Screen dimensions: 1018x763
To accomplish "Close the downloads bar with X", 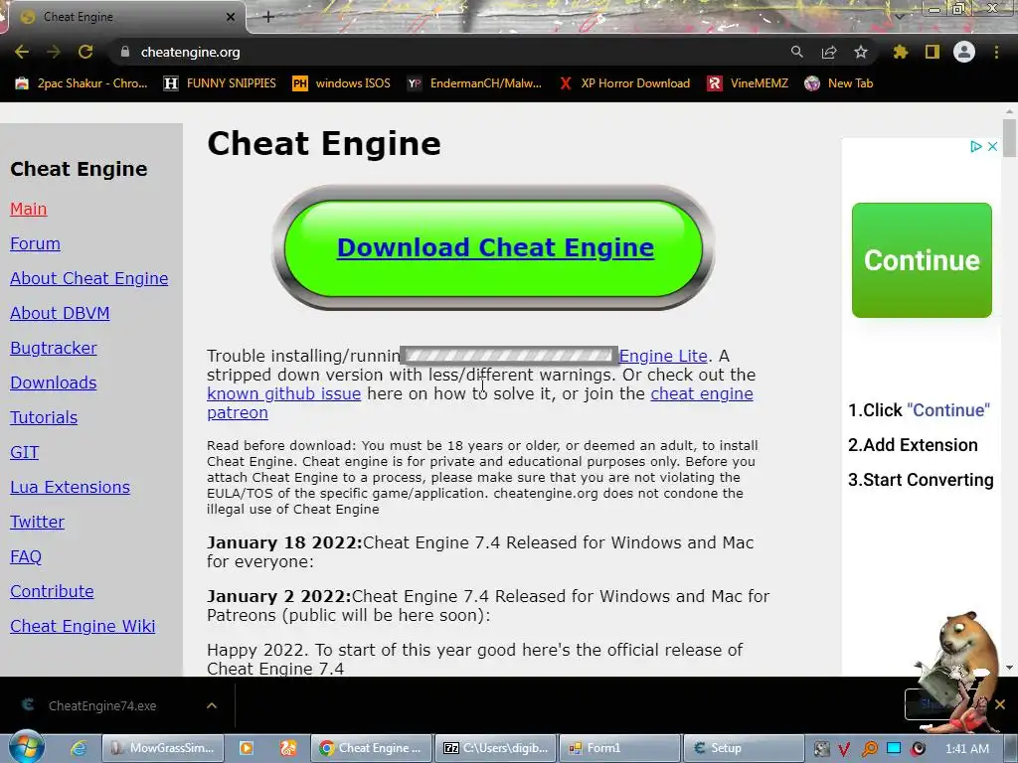I will 1000,704.
